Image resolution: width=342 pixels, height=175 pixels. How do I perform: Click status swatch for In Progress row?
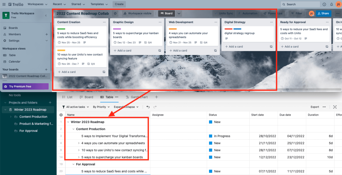(x=211, y=136)
